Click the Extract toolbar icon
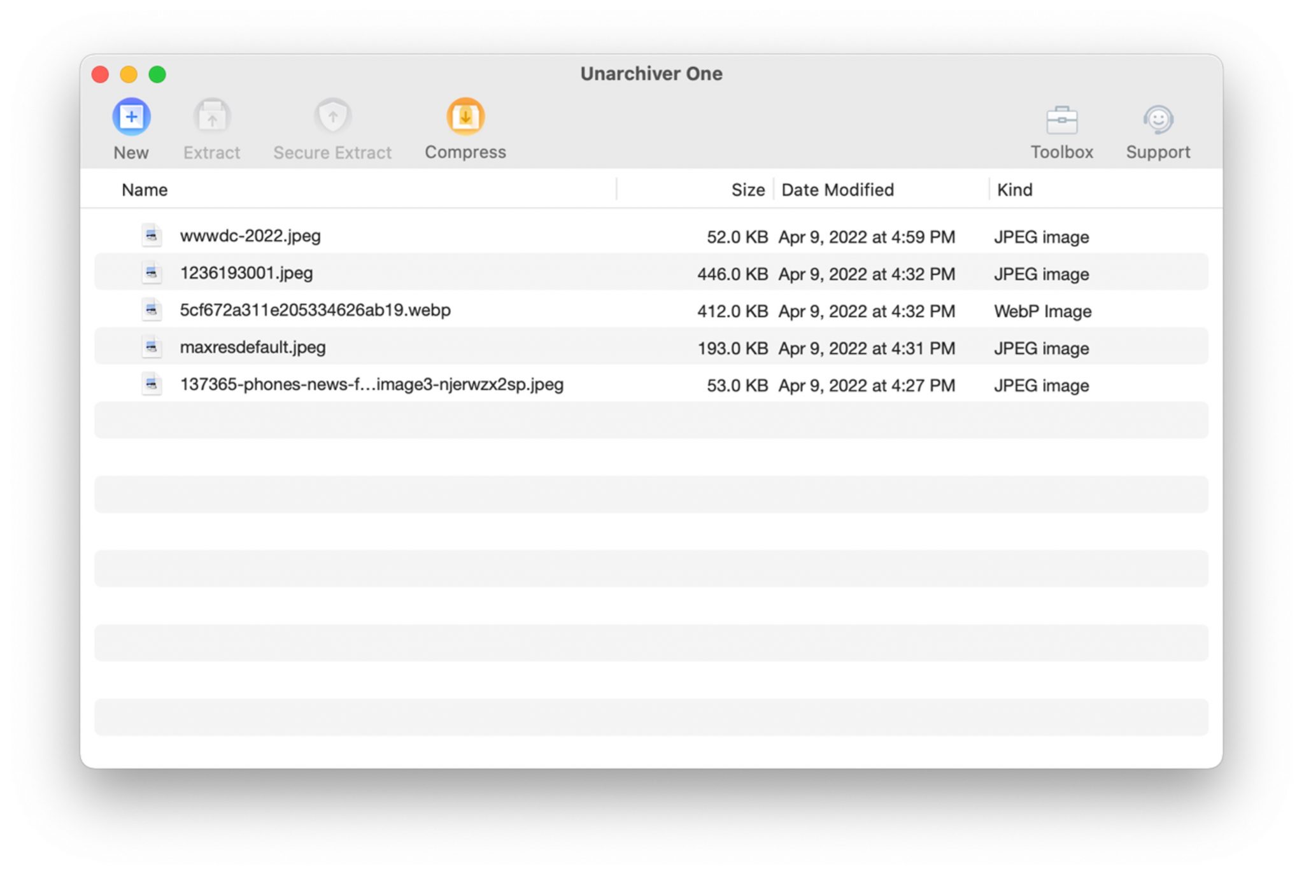Image resolution: width=1304 pixels, height=876 pixels. [x=211, y=117]
